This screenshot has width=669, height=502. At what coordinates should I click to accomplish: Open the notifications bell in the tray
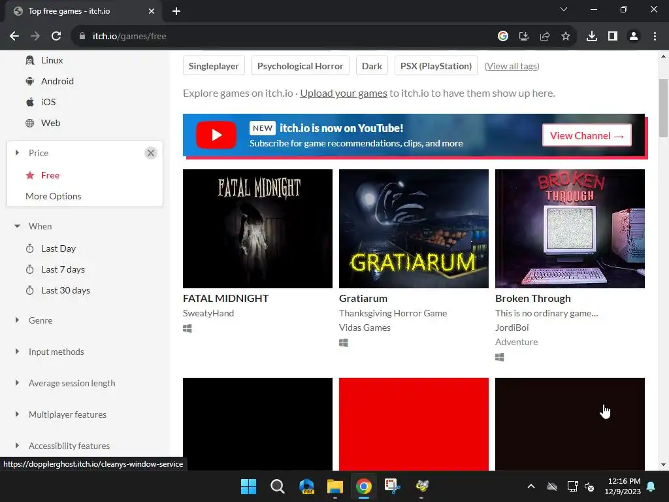pyautogui.click(x=651, y=486)
